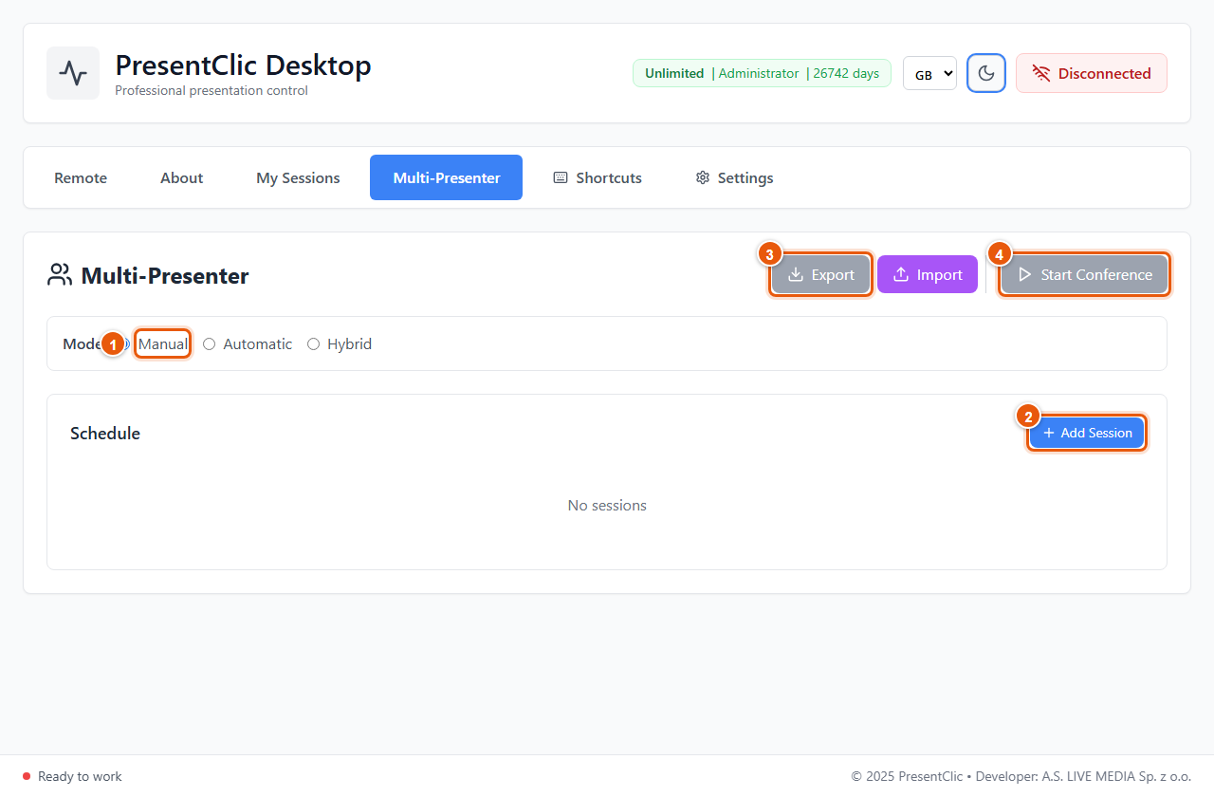The width and height of the screenshot is (1214, 797).
Task: Select the Multi-Presenter tab
Action: (446, 177)
